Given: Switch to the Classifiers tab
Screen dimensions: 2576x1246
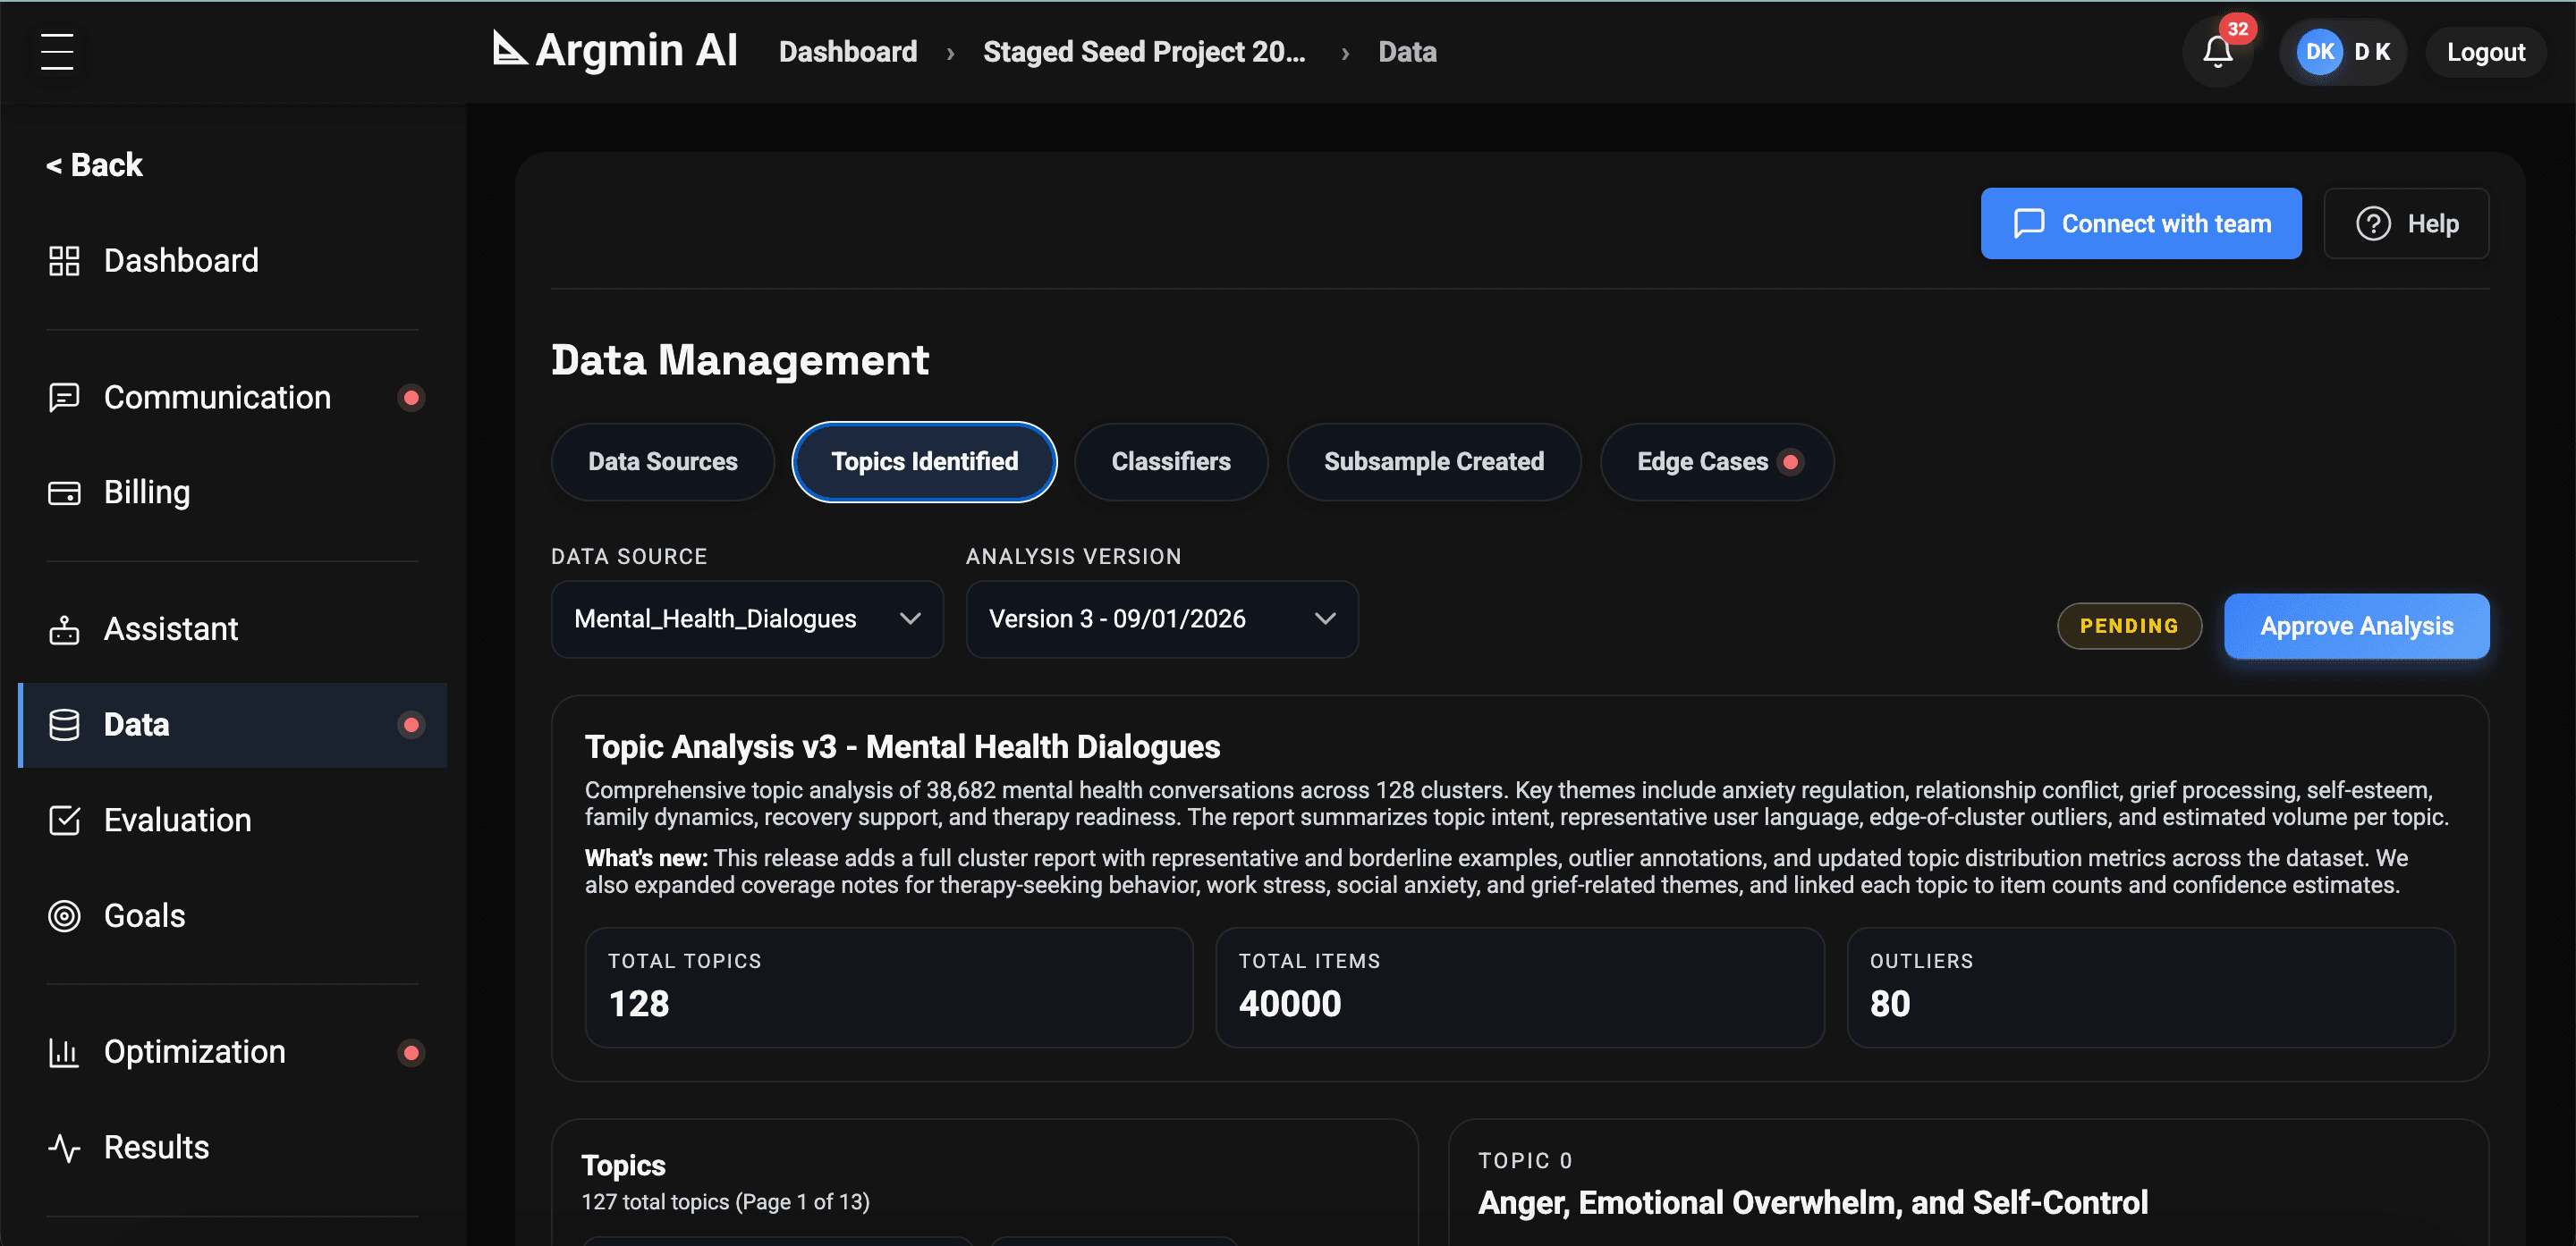Looking at the screenshot, I should (x=1170, y=461).
